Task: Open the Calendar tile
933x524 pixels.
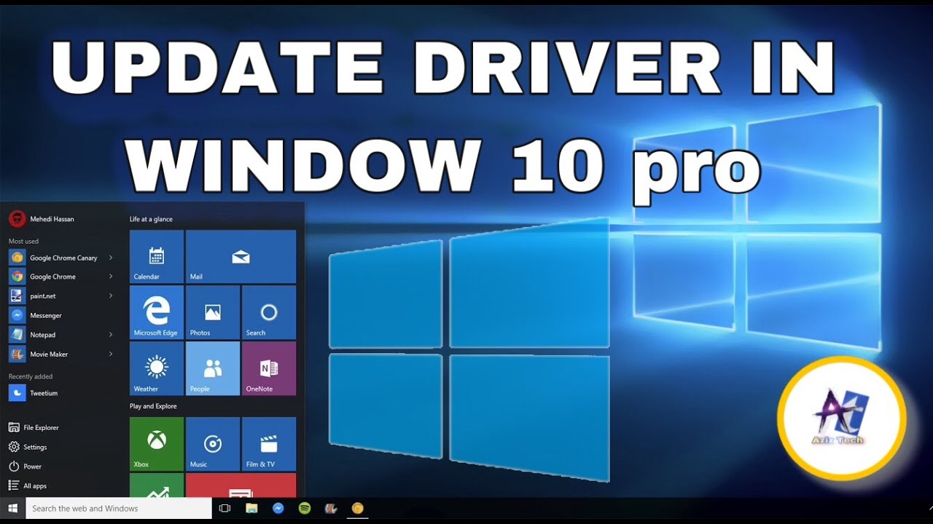Action: click(x=157, y=256)
